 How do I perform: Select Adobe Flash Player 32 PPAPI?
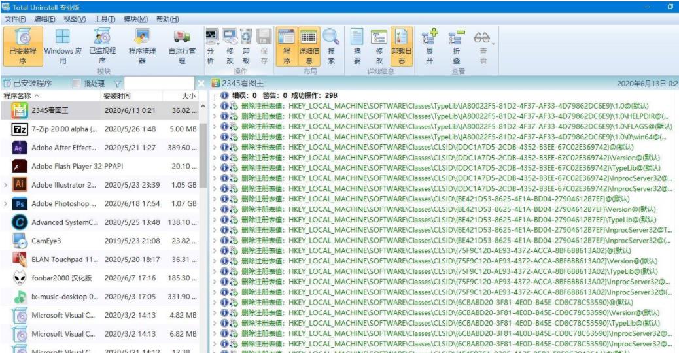point(100,167)
